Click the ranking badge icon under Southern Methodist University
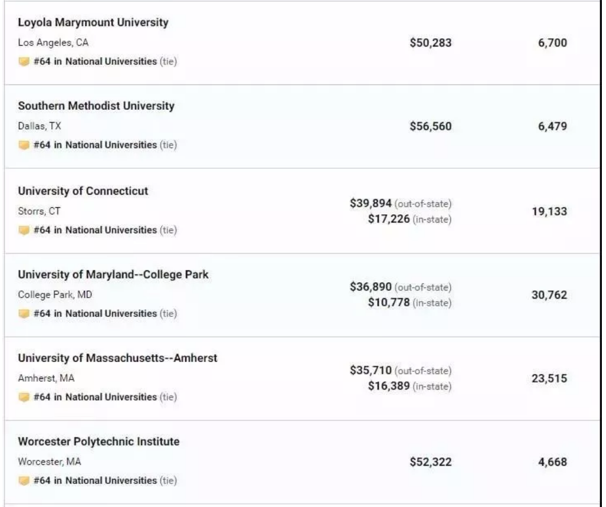This screenshot has height=507, width=606. pos(24,145)
